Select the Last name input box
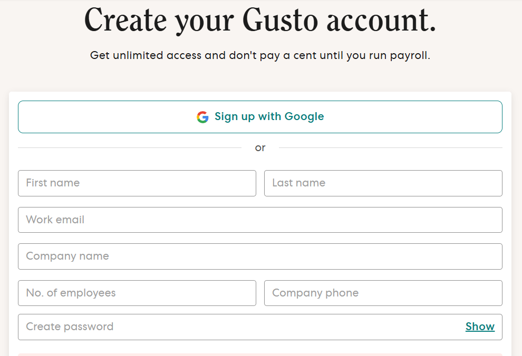Image resolution: width=522 pixels, height=356 pixels. (383, 183)
